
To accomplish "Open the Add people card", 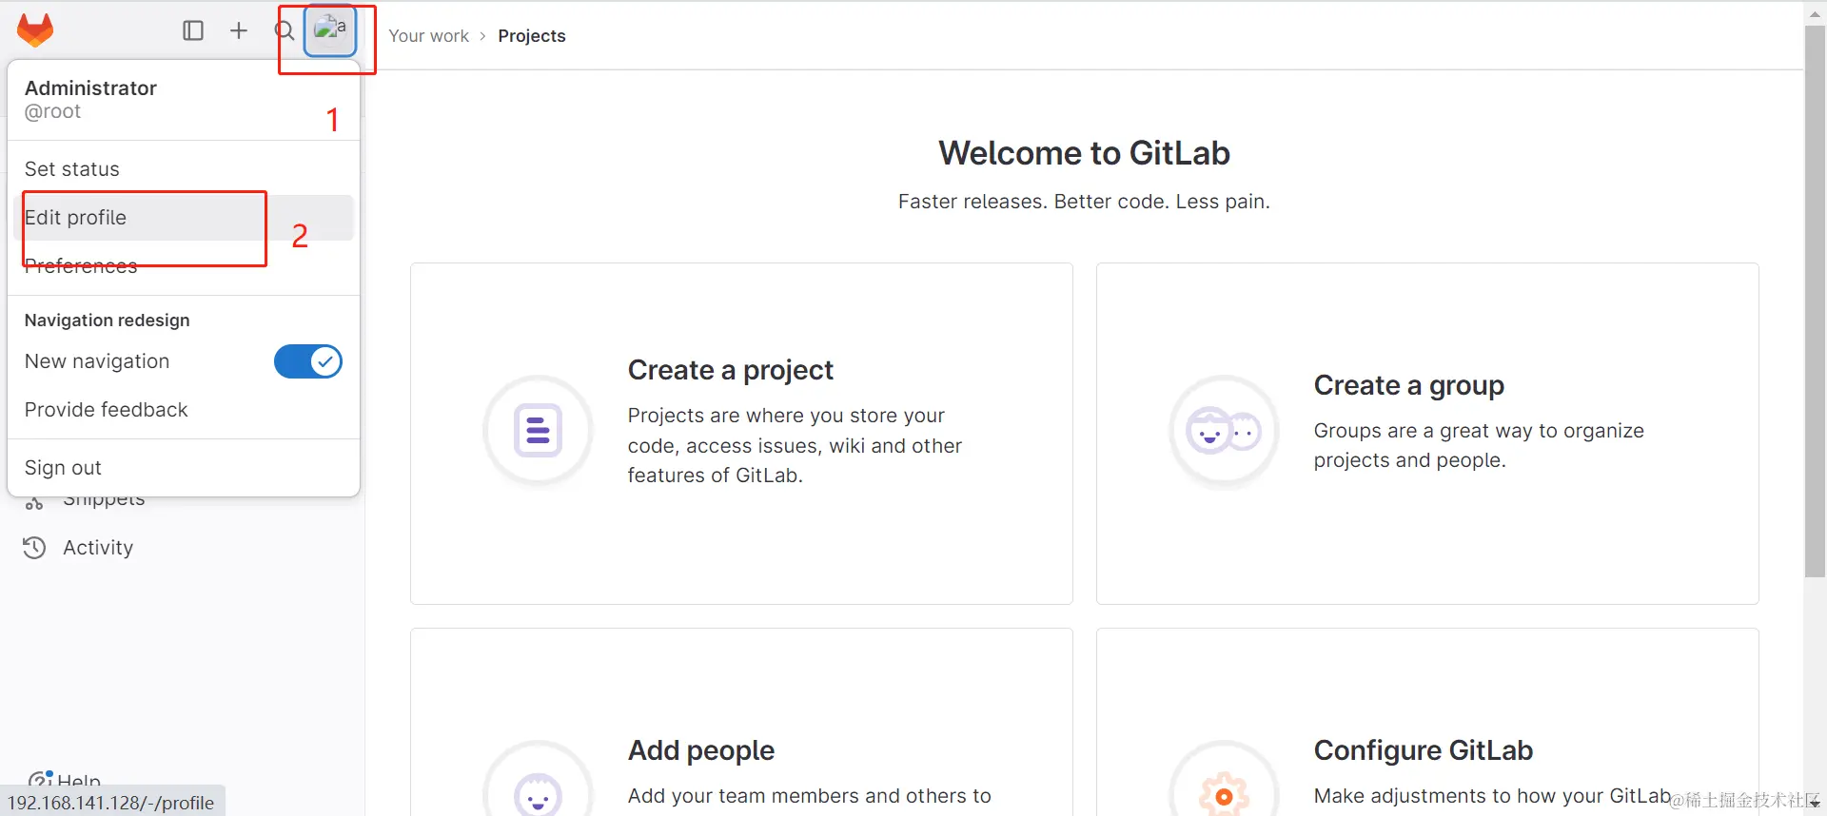I will (741, 723).
